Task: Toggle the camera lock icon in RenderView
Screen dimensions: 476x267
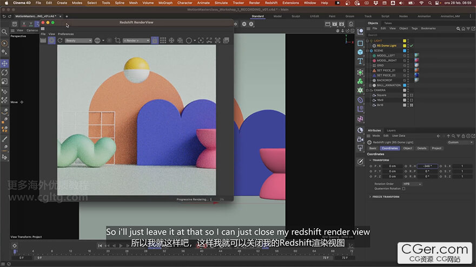Action: [x=155, y=40]
